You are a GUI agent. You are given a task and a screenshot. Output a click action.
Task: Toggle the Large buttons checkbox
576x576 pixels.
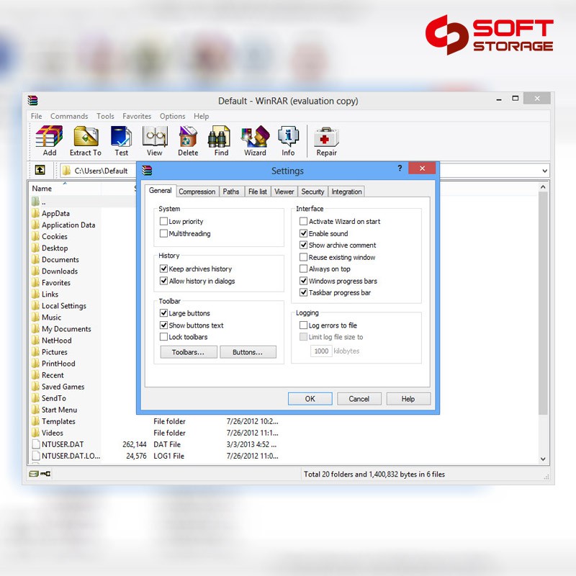point(164,313)
